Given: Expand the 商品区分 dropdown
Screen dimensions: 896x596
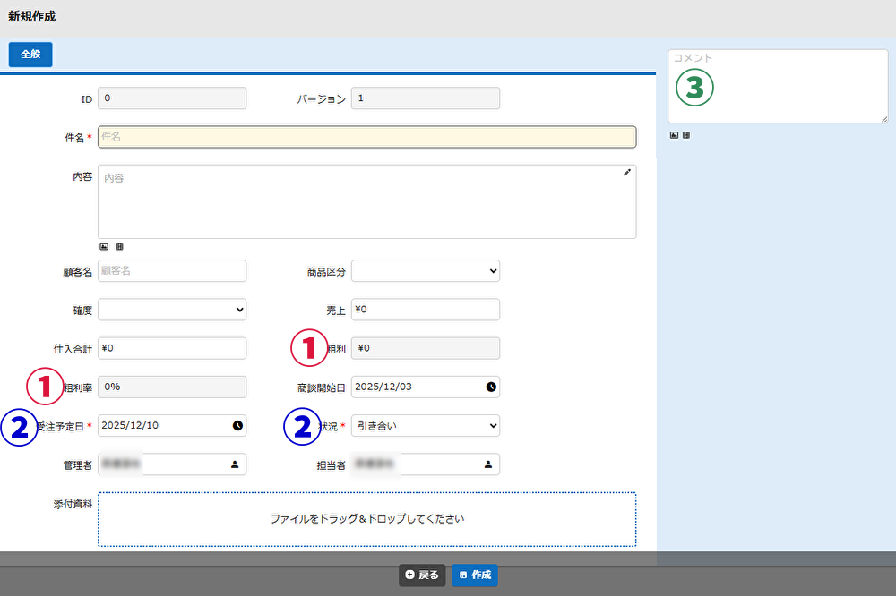Looking at the screenshot, I should click(425, 270).
